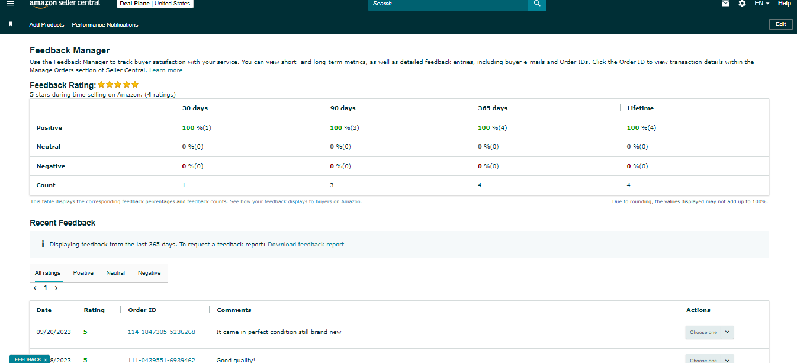
Task: Open Performance Notifications in navigation bar
Action: coord(105,25)
